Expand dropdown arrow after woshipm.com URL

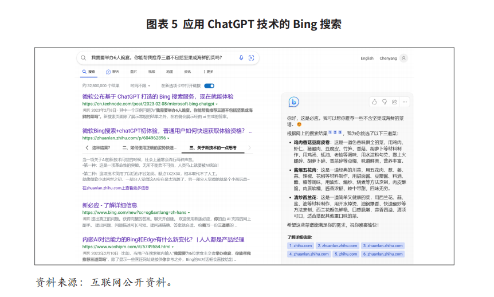click(172, 247)
